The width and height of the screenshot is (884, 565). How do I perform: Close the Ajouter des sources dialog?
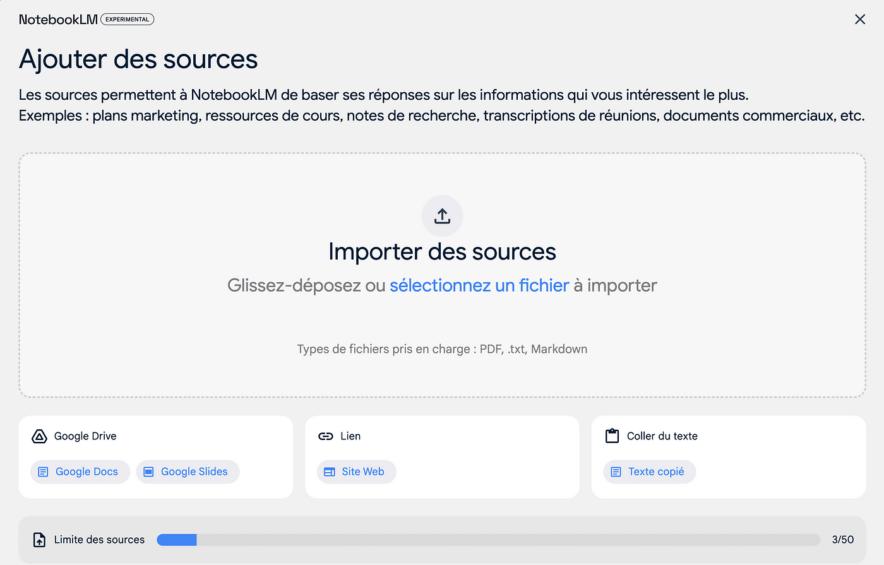coord(859,20)
